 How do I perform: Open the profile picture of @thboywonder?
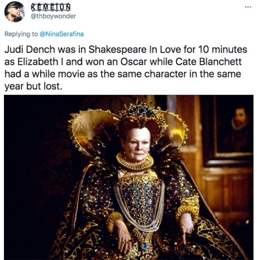tap(15, 12)
